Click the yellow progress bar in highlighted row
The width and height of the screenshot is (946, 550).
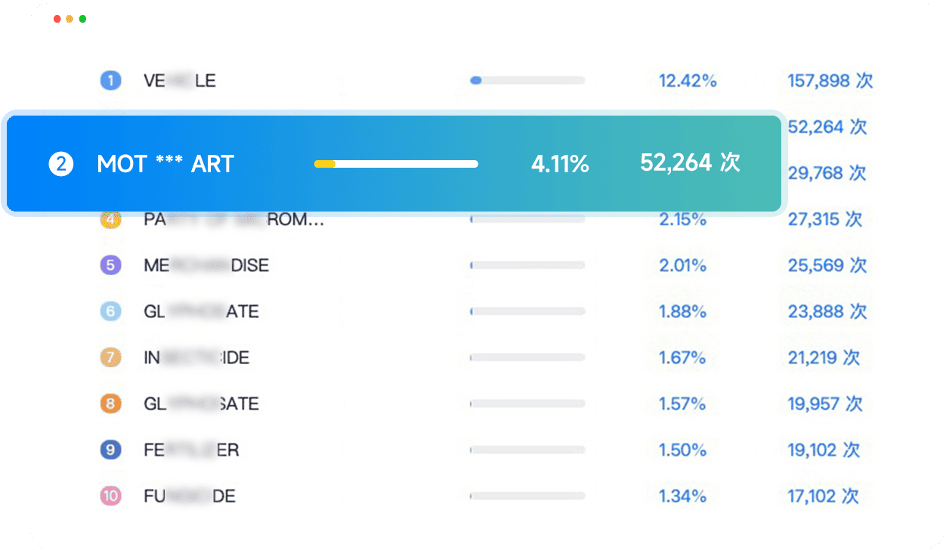pyautogui.click(x=325, y=164)
